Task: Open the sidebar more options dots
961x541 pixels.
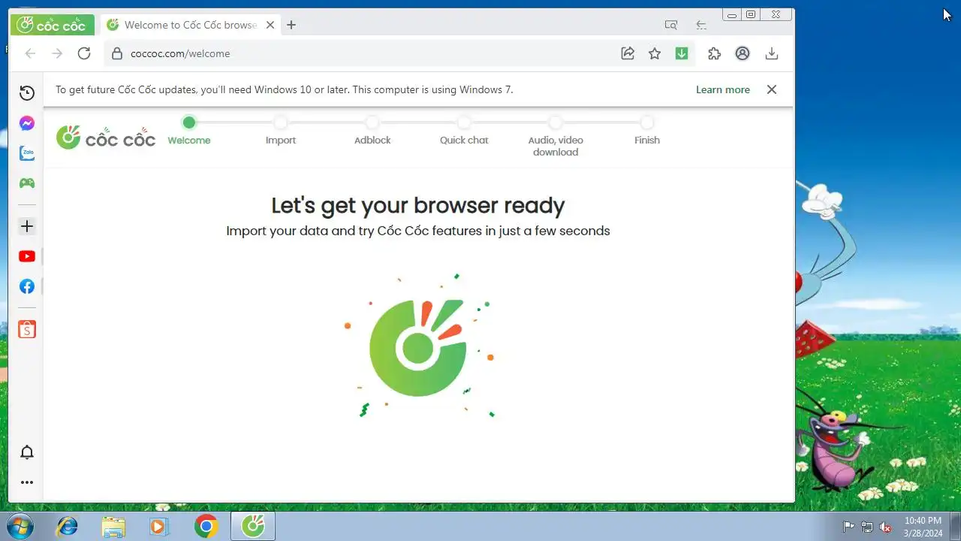Action: pyautogui.click(x=27, y=483)
